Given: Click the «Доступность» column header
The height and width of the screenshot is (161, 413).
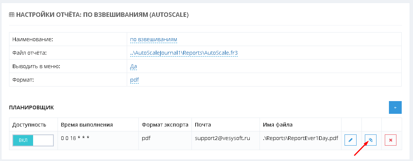Looking at the screenshot, I should coord(29,125).
